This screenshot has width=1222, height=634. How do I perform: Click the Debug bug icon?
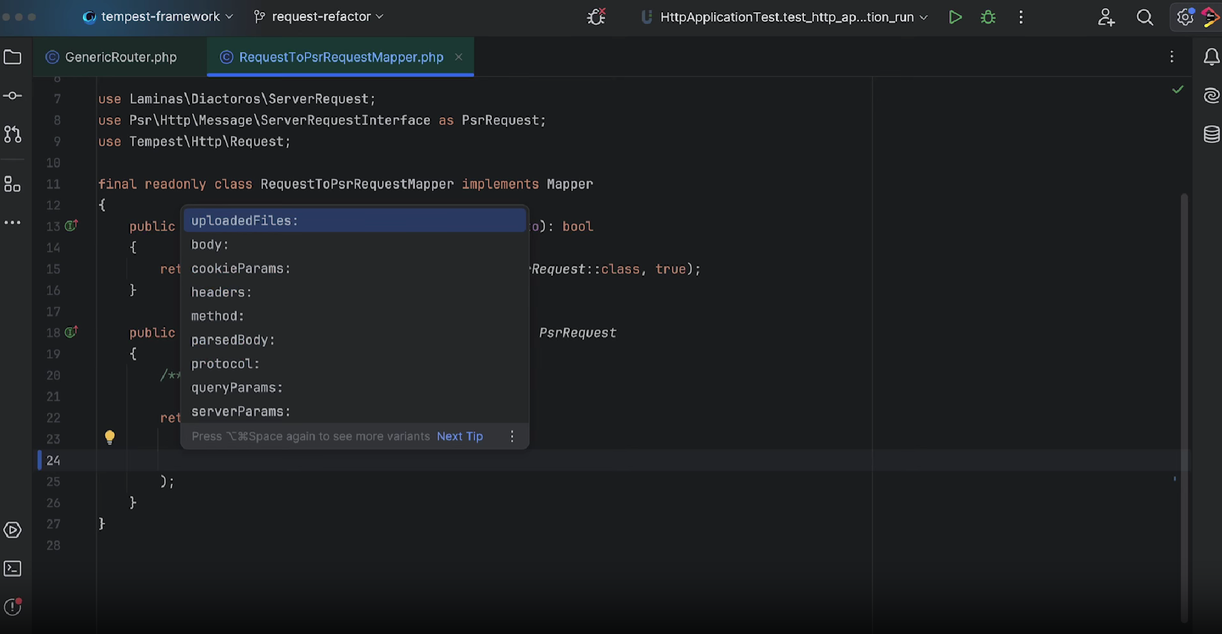[988, 17]
